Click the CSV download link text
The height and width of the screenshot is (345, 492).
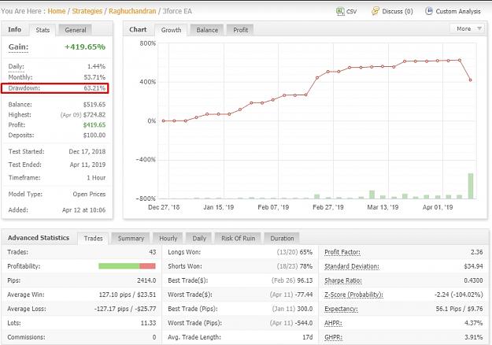[x=351, y=12]
